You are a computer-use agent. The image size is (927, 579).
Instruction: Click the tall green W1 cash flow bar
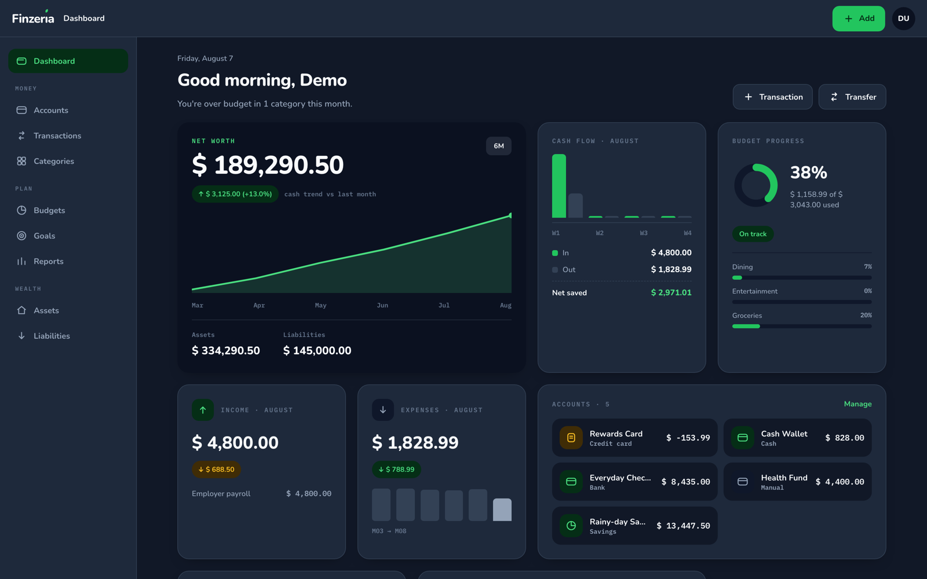tap(559, 186)
